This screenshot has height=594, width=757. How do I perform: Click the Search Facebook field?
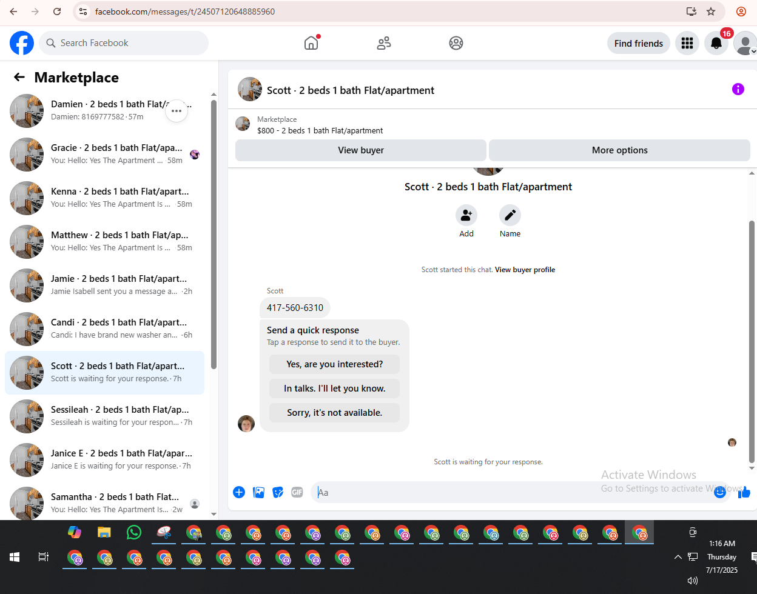[124, 43]
